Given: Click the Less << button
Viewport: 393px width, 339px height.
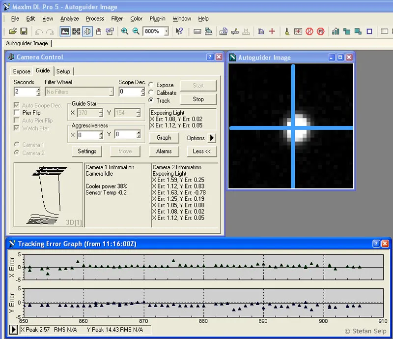Looking at the screenshot, I should click(x=202, y=151).
